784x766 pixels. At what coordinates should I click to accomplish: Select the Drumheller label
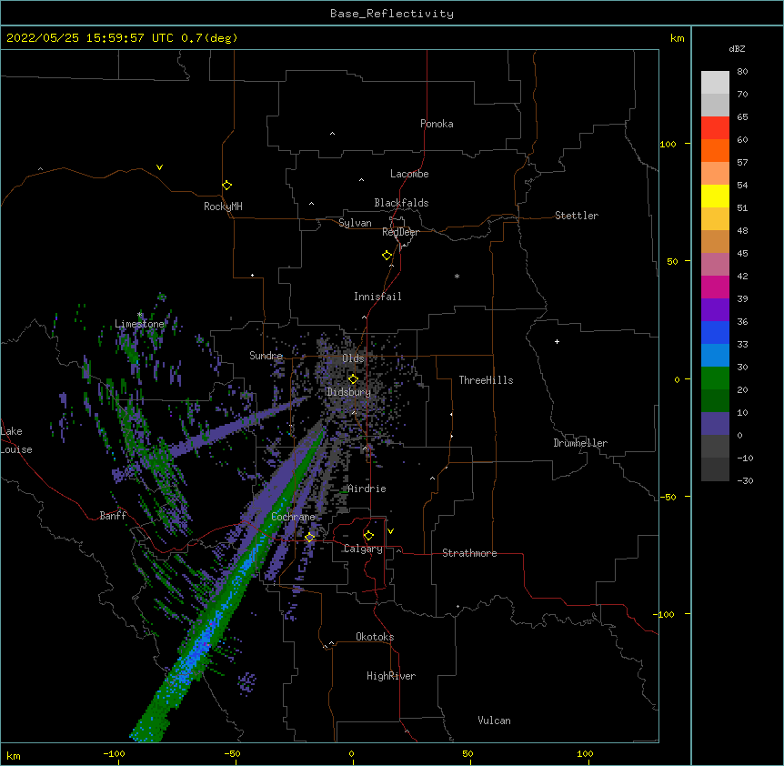(x=580, y=443)
